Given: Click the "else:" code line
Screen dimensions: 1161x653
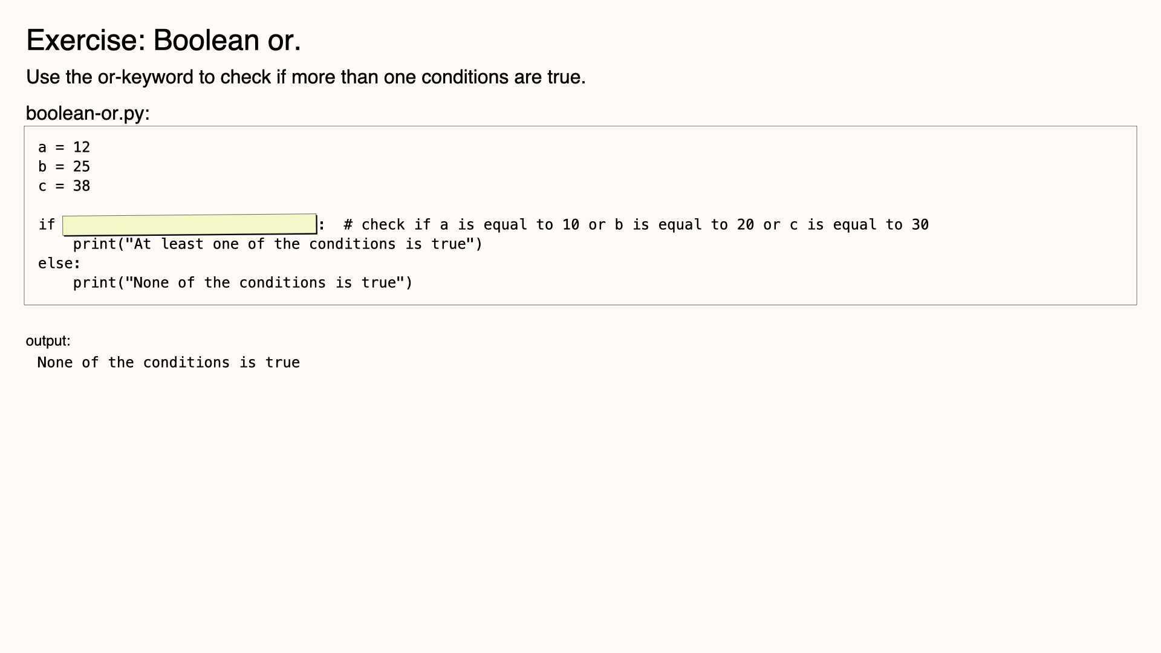Looking at the screenshot, I should 59,263.
